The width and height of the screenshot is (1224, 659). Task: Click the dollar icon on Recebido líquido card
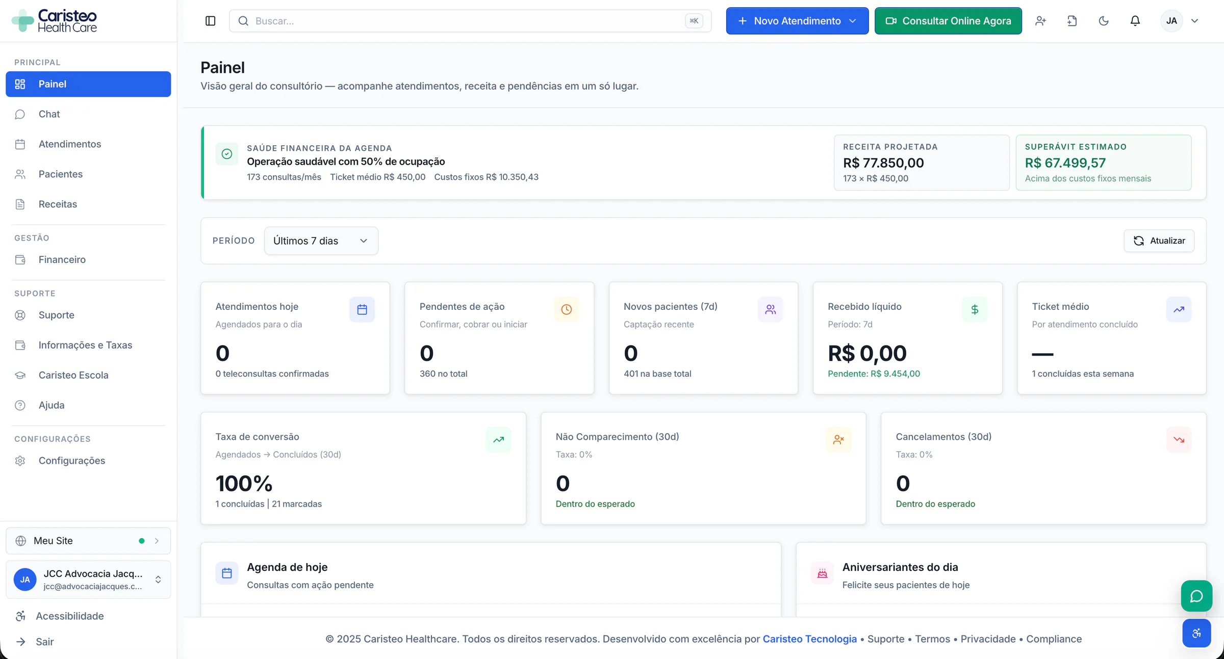975,310
